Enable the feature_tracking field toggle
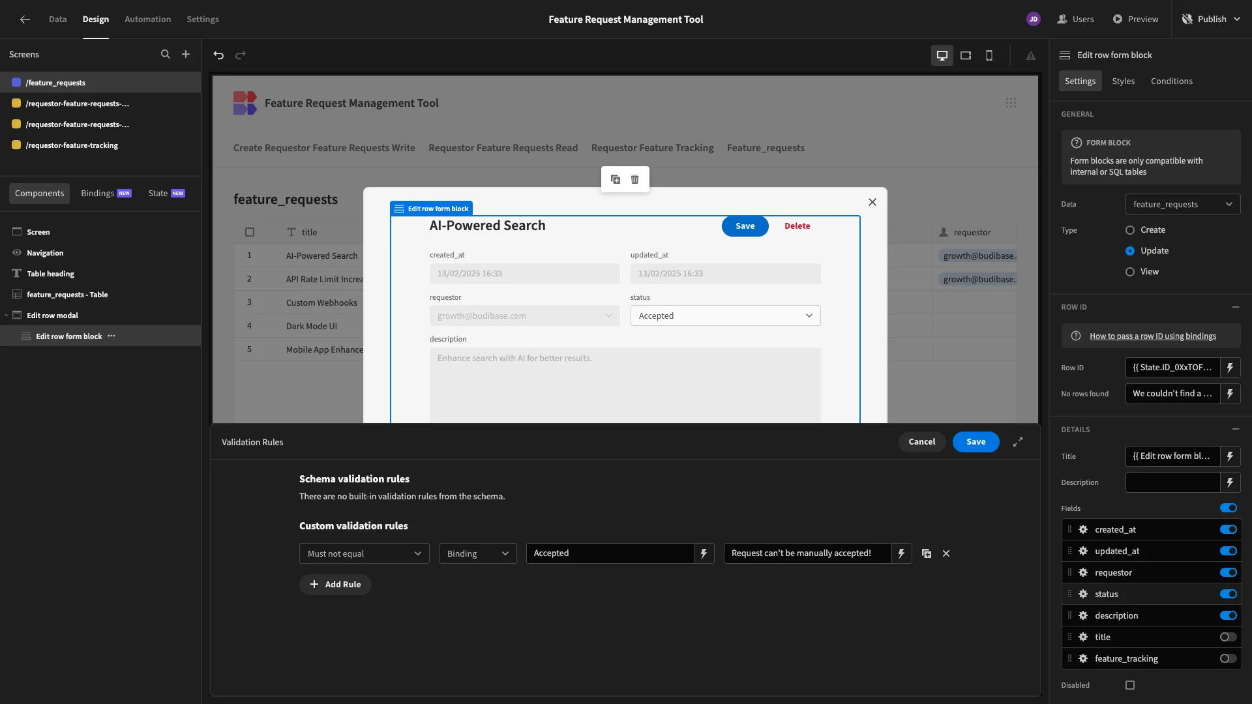 pos(1228,658)
